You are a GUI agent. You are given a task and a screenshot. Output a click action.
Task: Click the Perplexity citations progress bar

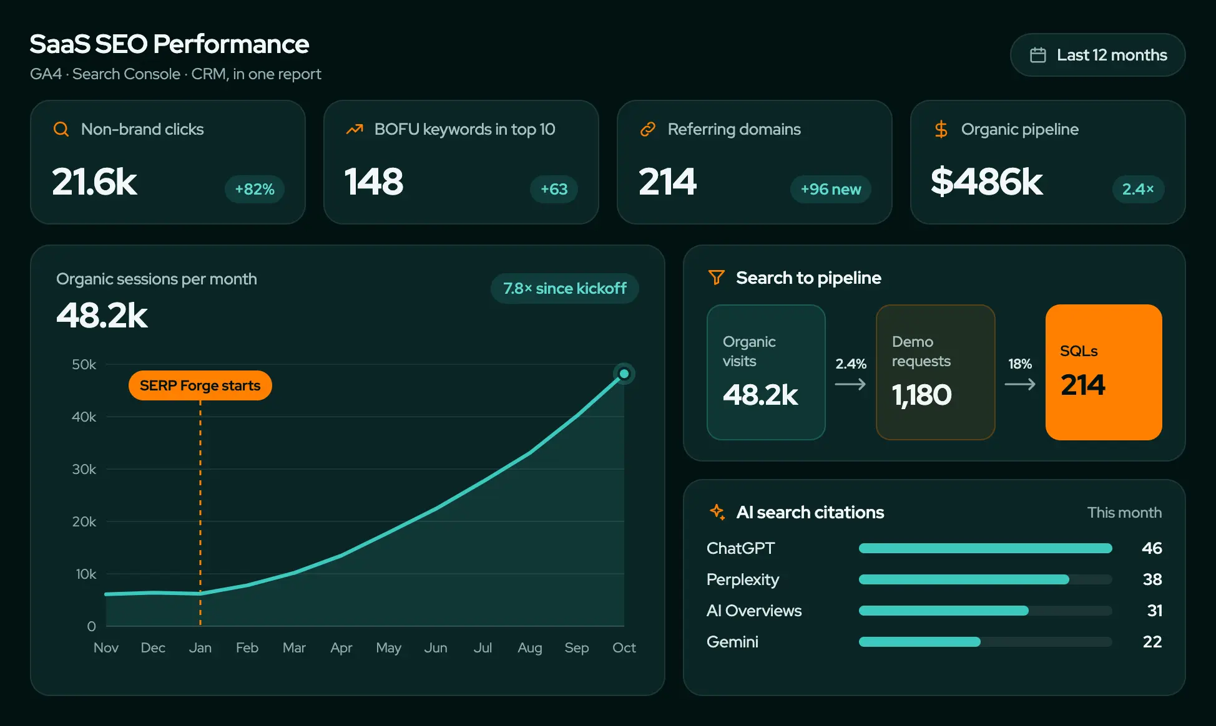click(x=985, y=579)
